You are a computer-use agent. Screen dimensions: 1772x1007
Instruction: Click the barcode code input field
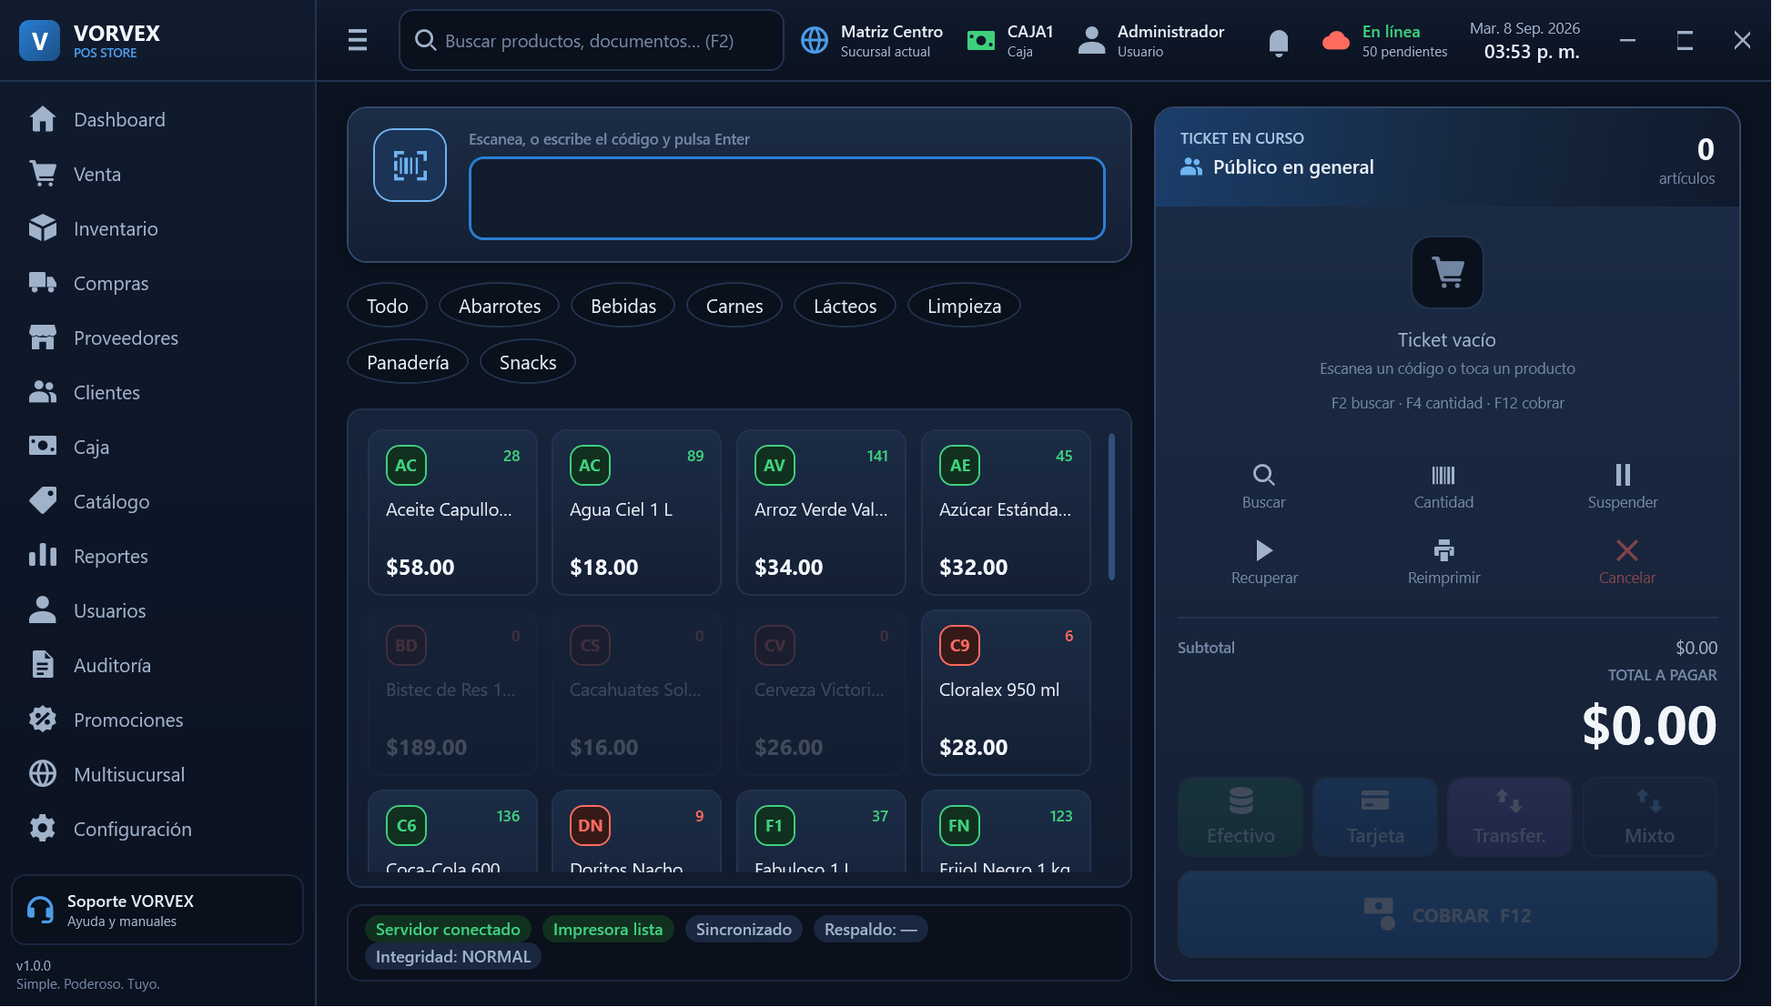click(x=786, y=198)
